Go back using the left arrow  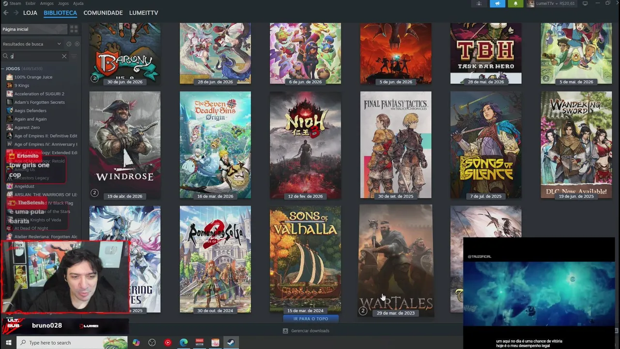pyautogui.click(x=6, y=13)
